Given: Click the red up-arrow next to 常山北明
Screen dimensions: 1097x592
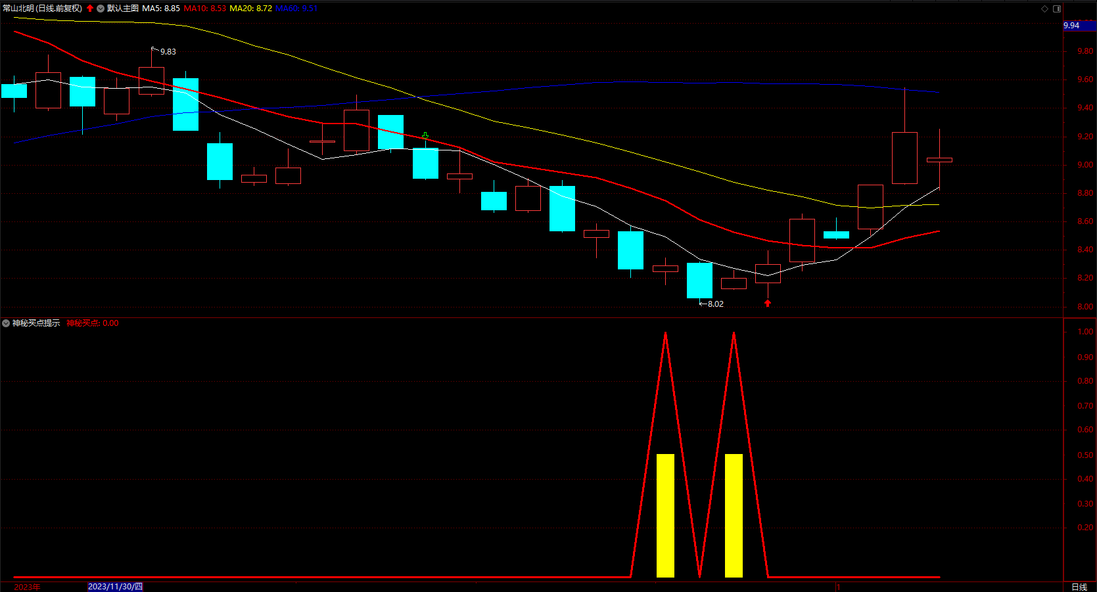Looking at the screenshot, I should 90,9.
